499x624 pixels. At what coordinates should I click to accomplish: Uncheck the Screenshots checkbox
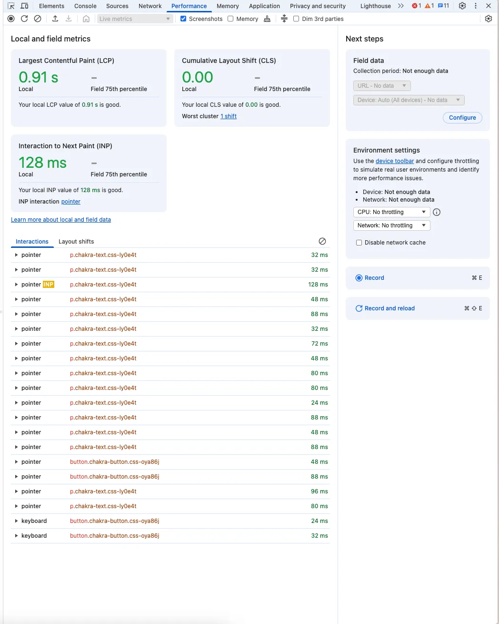(x=183, y=19)
